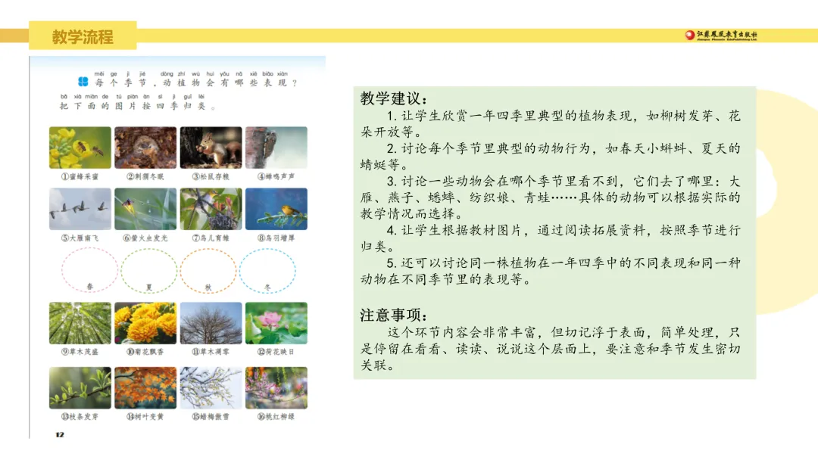Image resolution: width=818 pixels, height=460 pixels.
Task: Open the ⑧鸟羽增厚 yellow bird photo
Action: tap(276, 209)
